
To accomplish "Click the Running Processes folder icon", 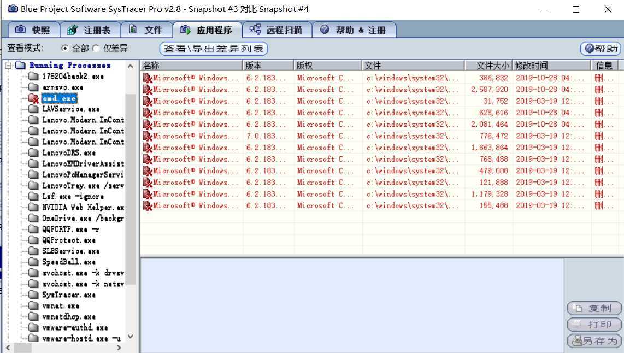I will [21, 65].
